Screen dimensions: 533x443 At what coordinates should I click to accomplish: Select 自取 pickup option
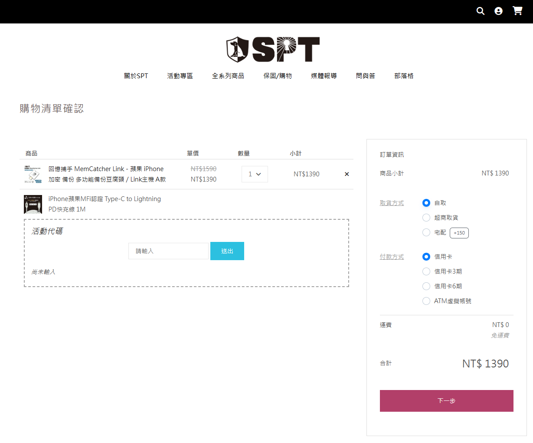426,203
